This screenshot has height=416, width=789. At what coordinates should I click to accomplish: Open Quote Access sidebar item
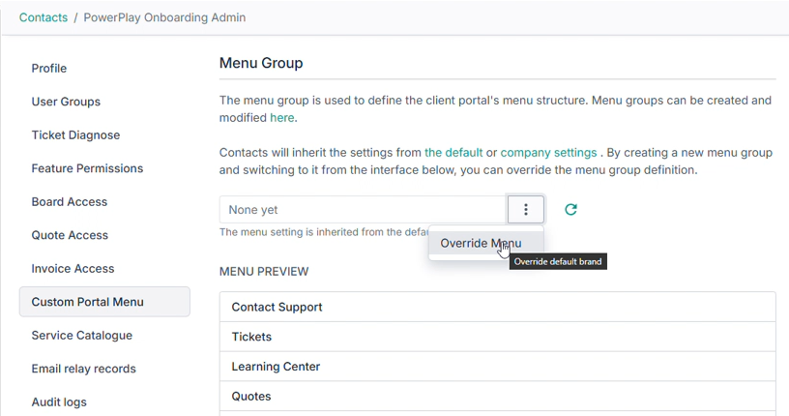click(70, 235)
